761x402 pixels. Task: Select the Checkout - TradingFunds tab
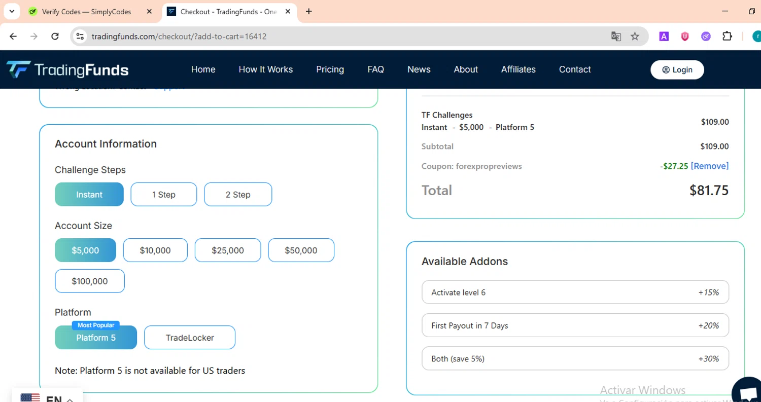pos(229,12)
